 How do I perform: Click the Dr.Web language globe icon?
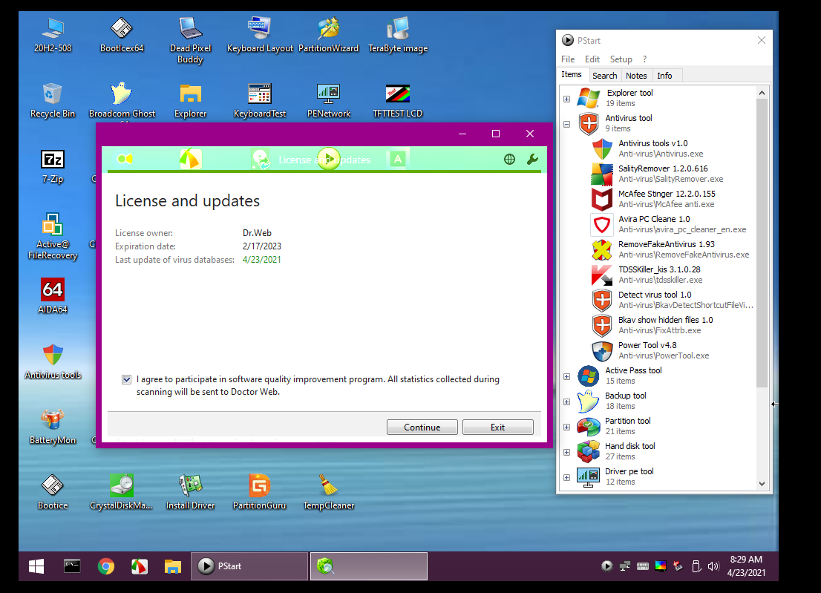pos(509,159)
